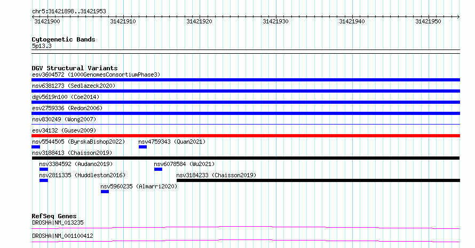Click the small blue segment under nsv2811335
Screen dimensions: 475x248
pyautogui.click(x=44, y=180)
